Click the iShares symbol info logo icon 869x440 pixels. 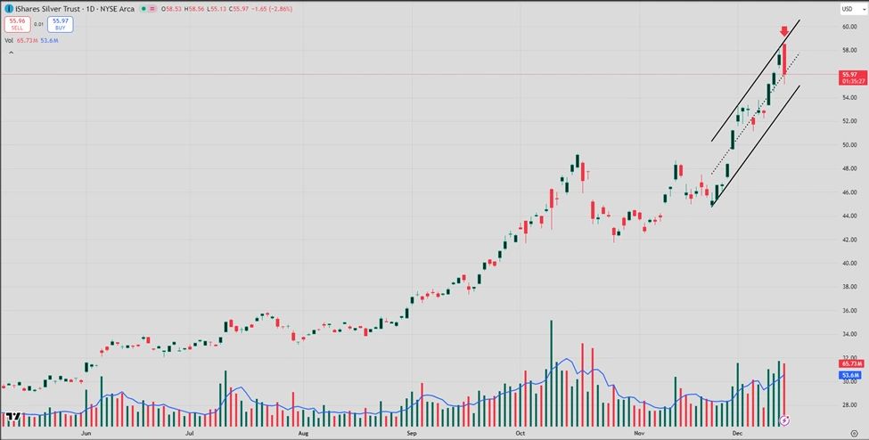(x=8, y=8)
